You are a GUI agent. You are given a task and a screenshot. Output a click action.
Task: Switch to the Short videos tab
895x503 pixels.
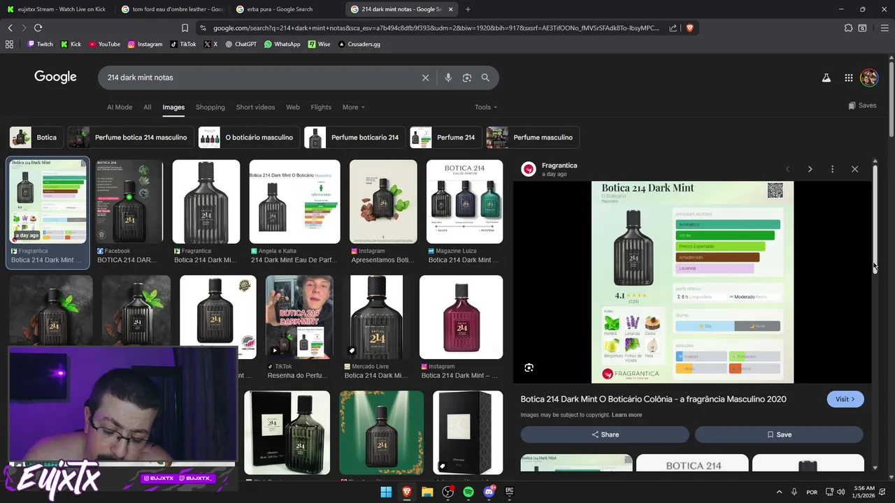point(255,107)
